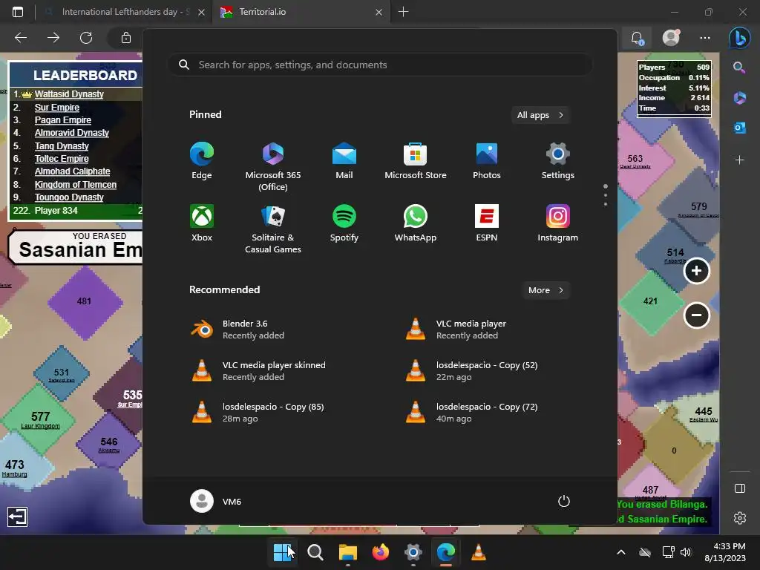
Task: Zoom in on the game map
Action: [x=696, y=271]
